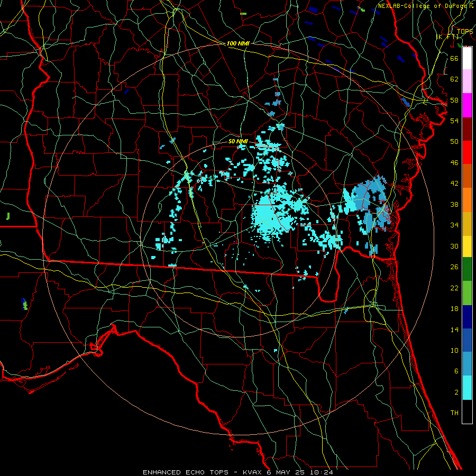The image size is (476, 476).
Task: Select the magenta legend color swatch
Action: (x=467, y=105)
